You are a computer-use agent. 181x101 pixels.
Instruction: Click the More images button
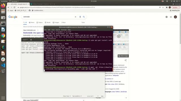click(123, 56)
